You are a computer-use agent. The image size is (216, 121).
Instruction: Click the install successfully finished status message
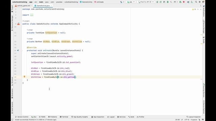coord(35,120)
